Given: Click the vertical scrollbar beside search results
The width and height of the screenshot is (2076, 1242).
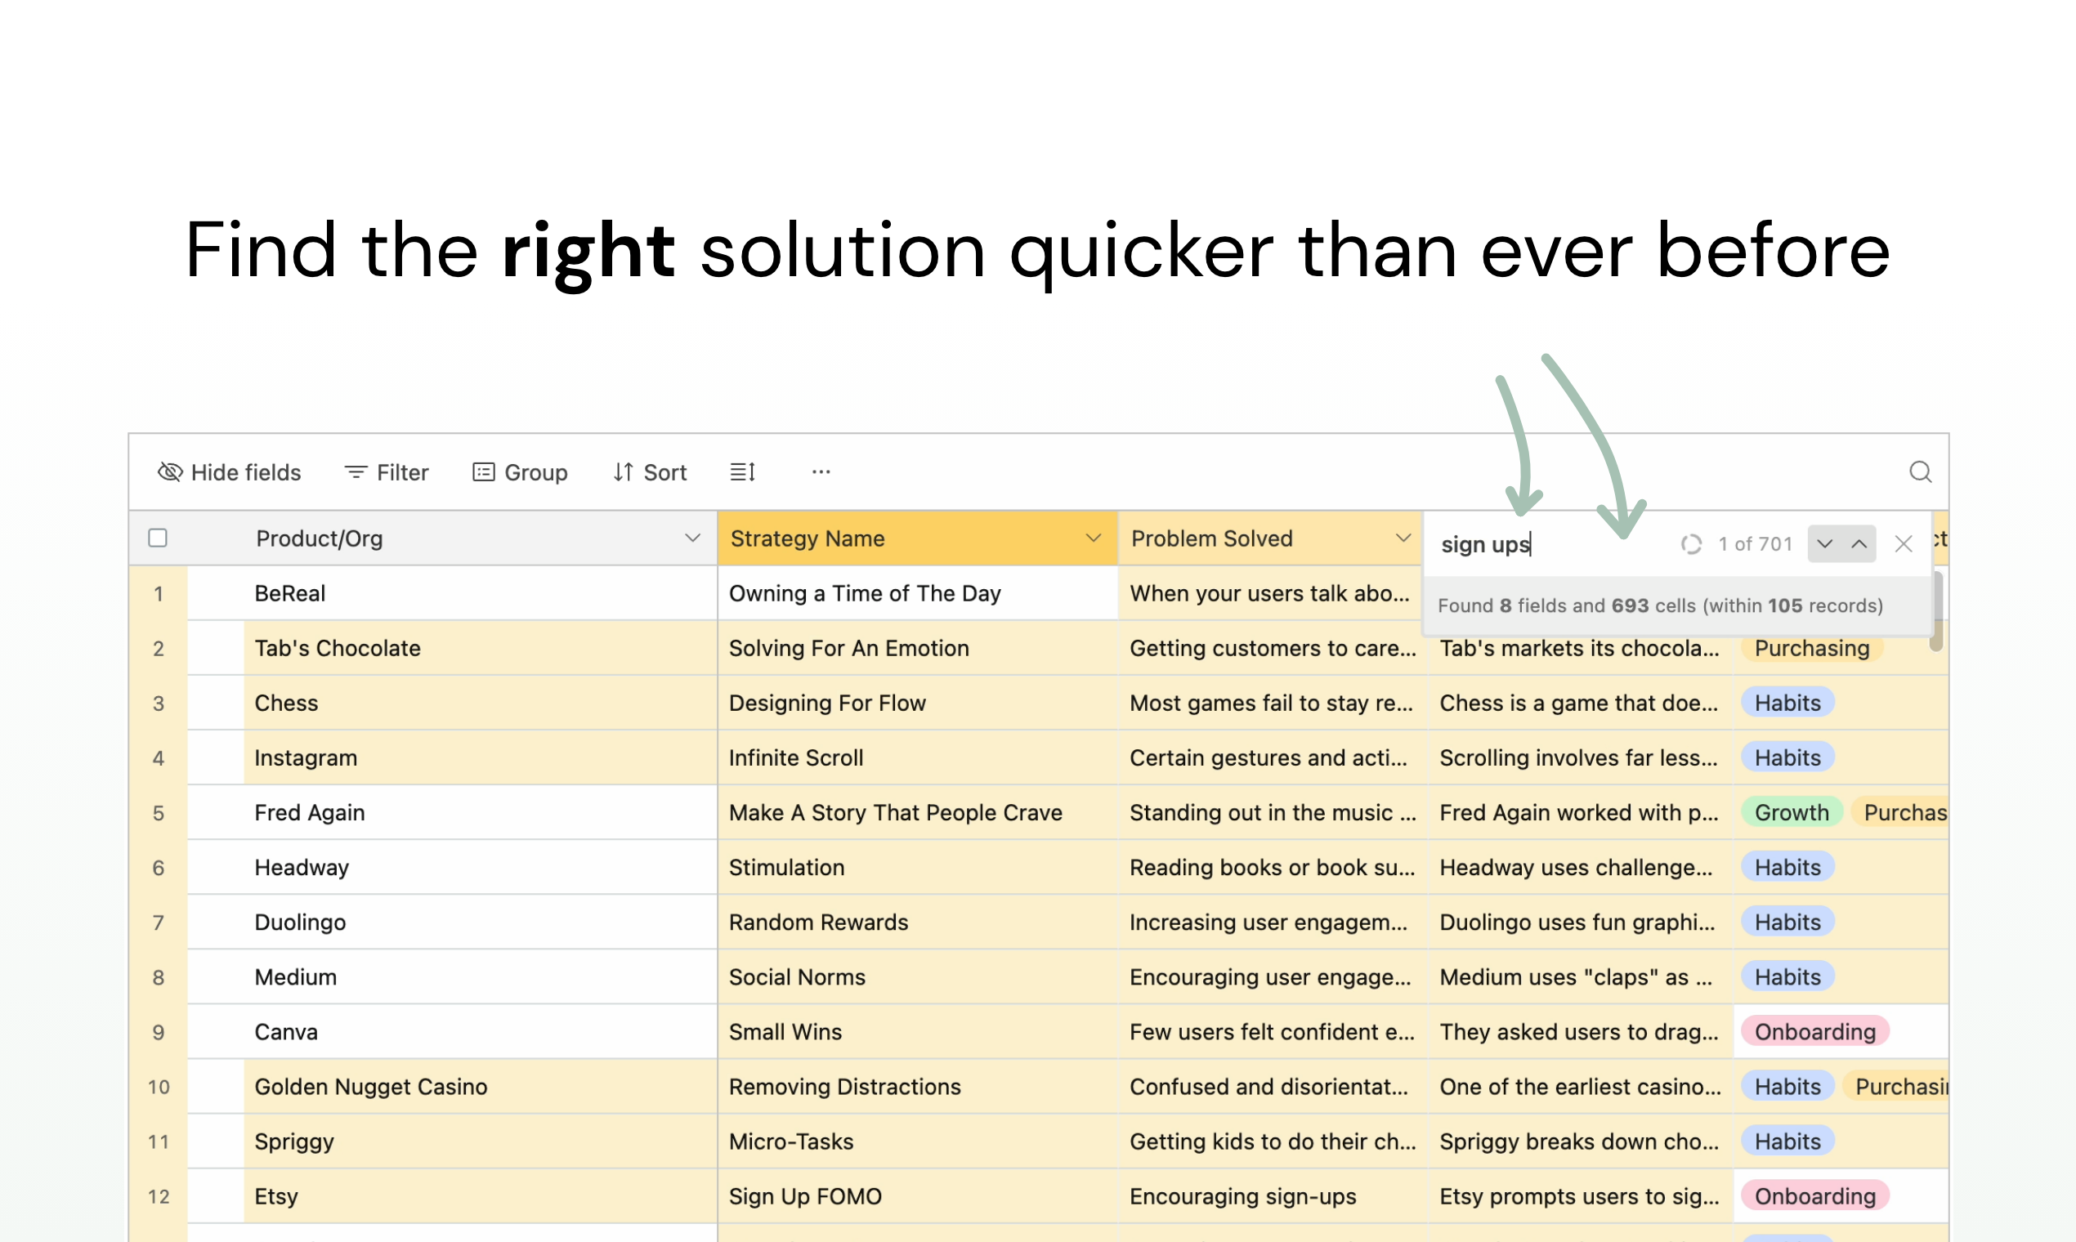Looking at the screenshot, I should click(x=1937, y=611).
